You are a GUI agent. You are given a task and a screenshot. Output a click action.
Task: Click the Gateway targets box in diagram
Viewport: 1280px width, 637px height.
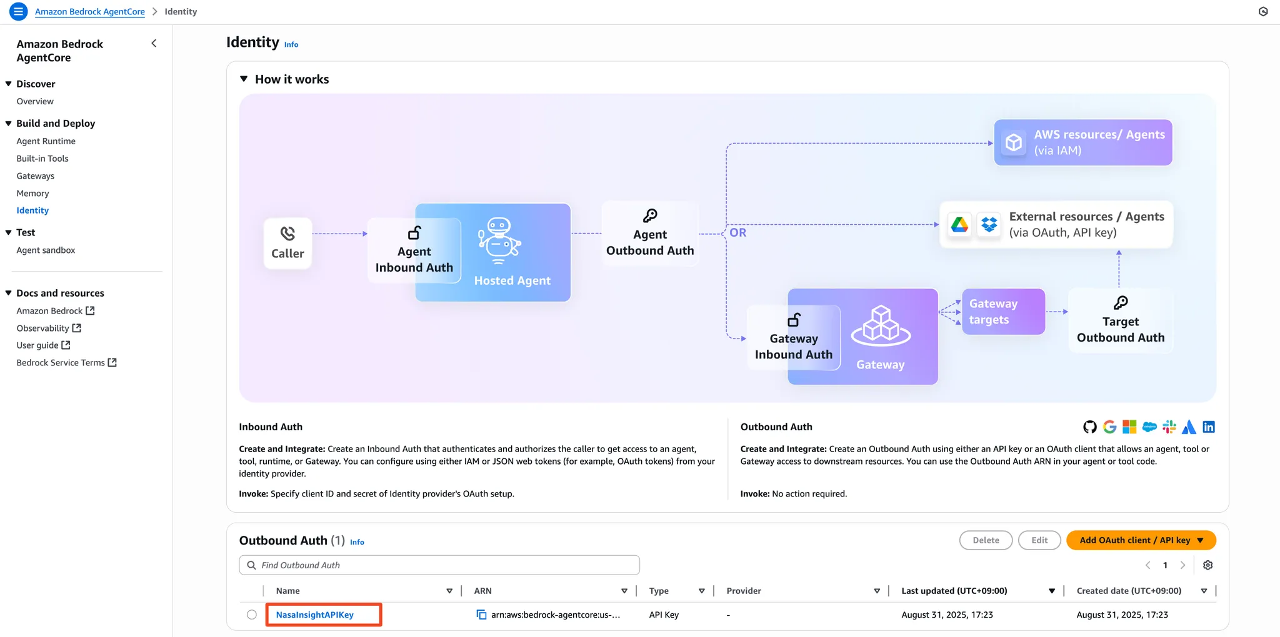click(1003, 312)
